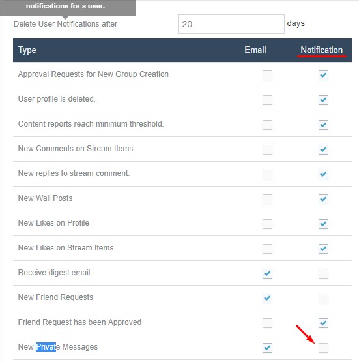The height and width of the screenshot is (362, 359).
Task: Enable Email for New Comments on Stream Items
Action: coord(267,149)
